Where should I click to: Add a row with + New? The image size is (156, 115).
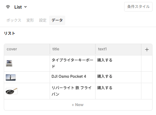coord(78,105)
